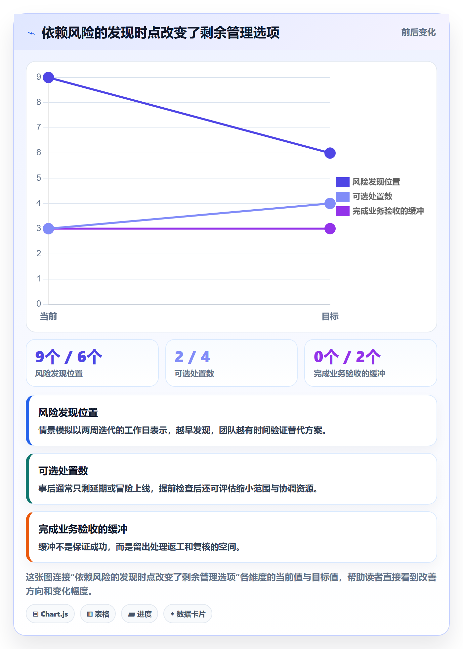Viewport: 463px width, 649px height.
Task: Click the text starting 事后通常只剩延期
Action: tap(178, 489)
